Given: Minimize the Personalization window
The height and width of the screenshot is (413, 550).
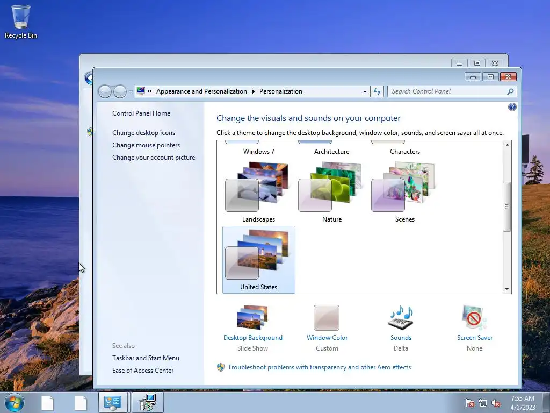Looking at the screenshot, I should [x=473, y=77].
